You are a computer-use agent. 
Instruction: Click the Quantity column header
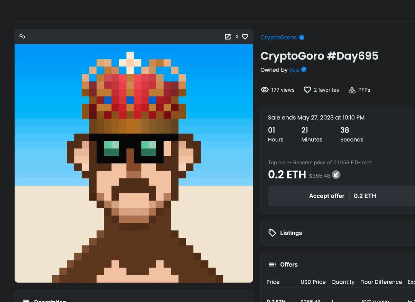(343, 282)
